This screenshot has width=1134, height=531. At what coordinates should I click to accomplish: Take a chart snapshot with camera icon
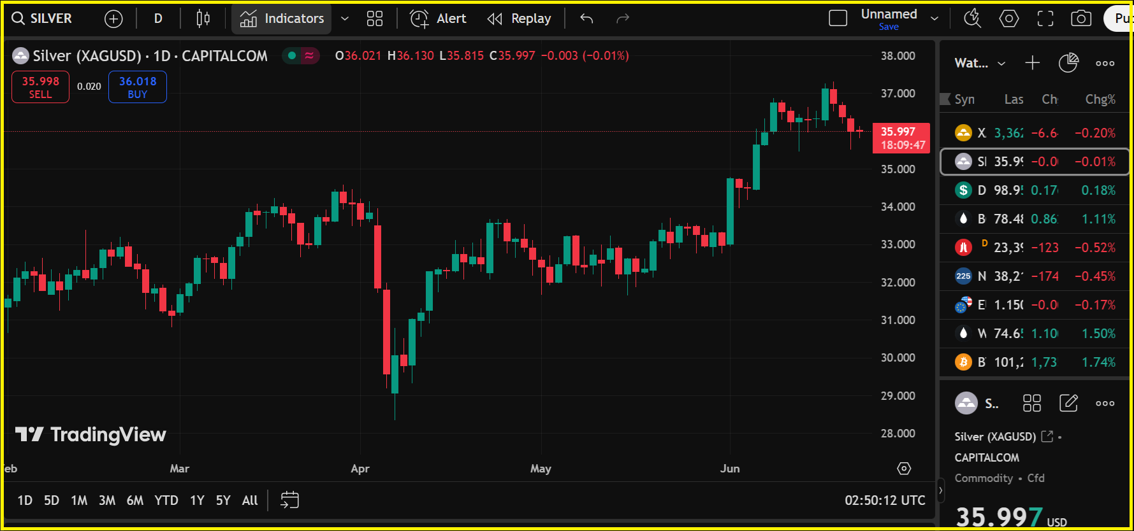pyautogui.click(x=1080, y=19)
